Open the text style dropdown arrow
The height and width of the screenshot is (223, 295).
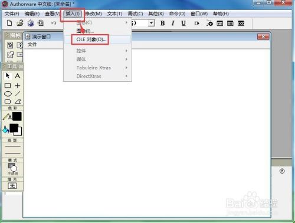click(x=151, y=23)
